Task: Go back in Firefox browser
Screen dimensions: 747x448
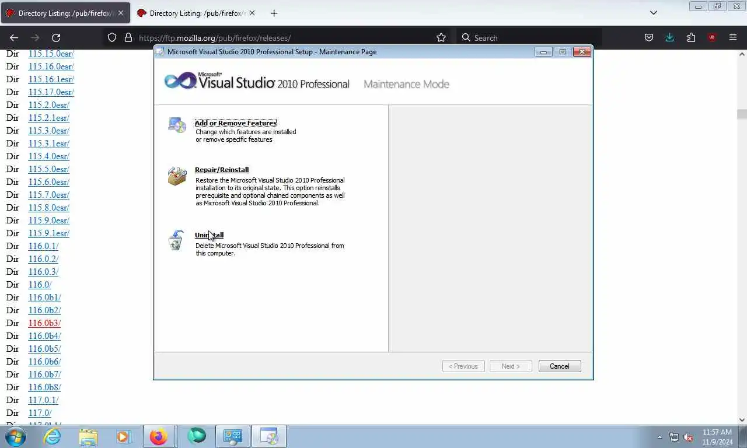Action: point(14,37)
